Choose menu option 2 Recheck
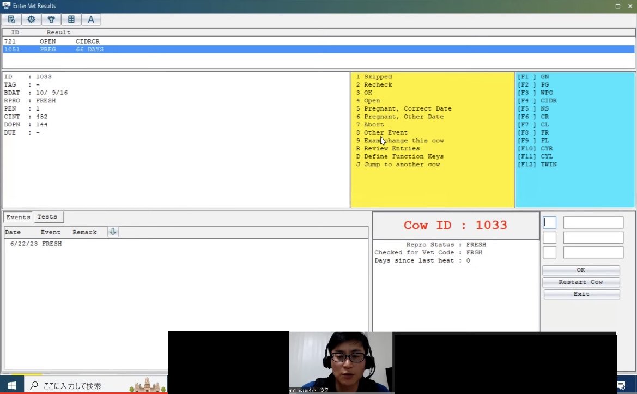Viewport: 637px width, 394px height. [x=374, y=85]
